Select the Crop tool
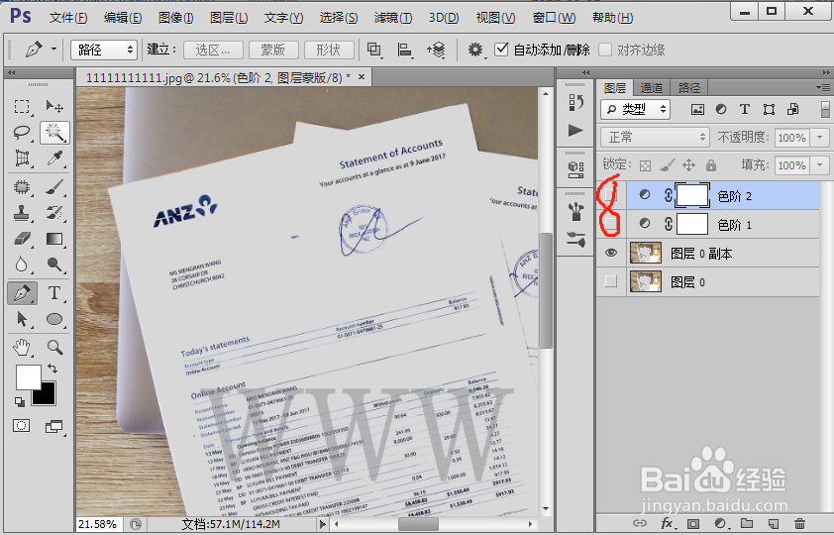 22,158
